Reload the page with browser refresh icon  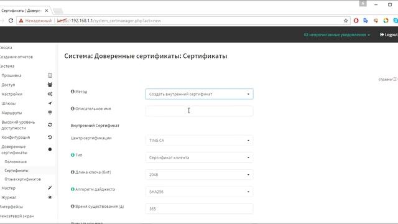tap(11, 21)
